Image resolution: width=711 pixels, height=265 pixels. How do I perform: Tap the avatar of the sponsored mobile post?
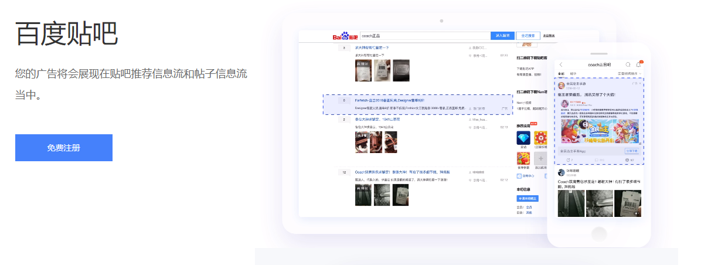[562, 84]
